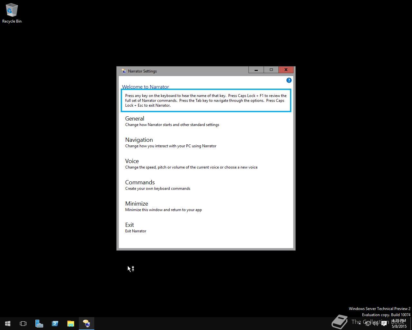Viewport: 412px width, 330px height.
Task: Open File Explorer from taskbar
Action: click(x=70, y=324)
